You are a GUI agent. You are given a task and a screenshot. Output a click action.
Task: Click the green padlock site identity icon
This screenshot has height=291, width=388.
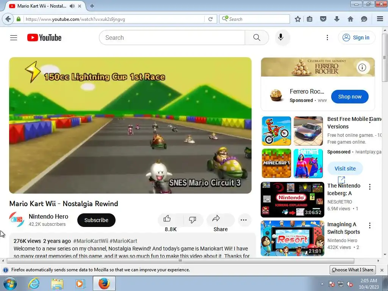click(19, 19)
